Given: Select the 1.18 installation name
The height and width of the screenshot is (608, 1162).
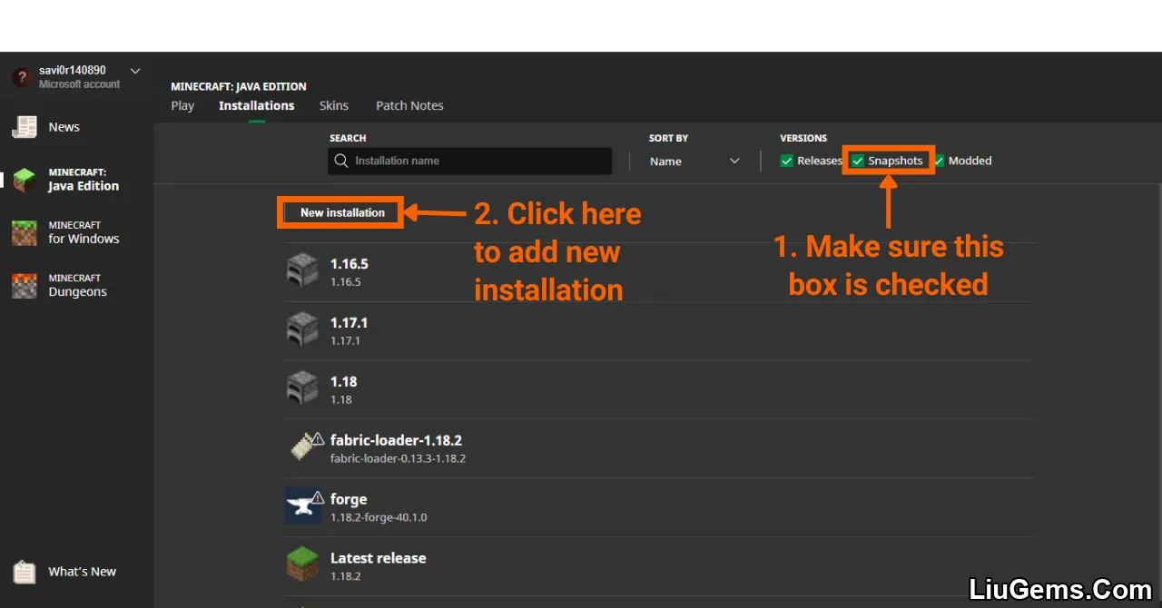Looking at the screenshot, I should pos(344,381).
